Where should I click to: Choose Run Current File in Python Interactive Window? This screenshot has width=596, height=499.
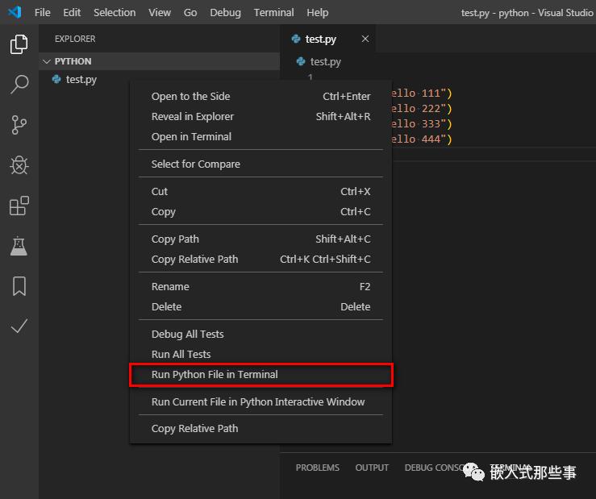(x=260, y=402)
